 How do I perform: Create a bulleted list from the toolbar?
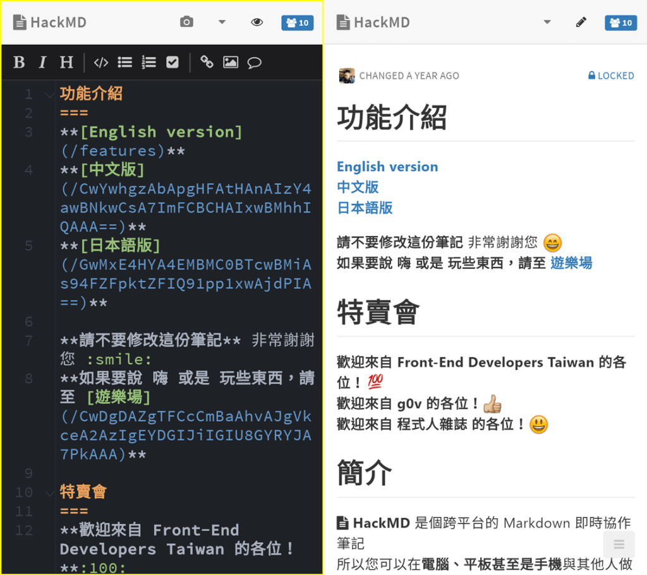click(x=124, y=62)
